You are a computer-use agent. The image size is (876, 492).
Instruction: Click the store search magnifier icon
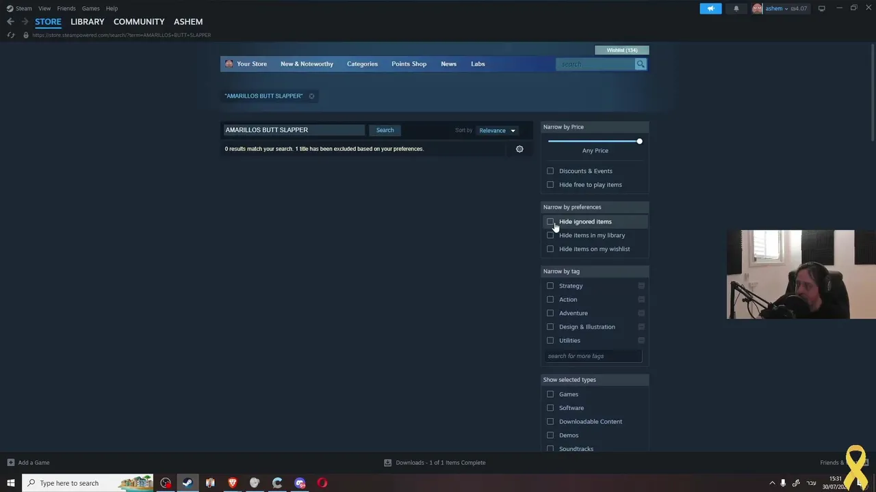[x=641, y=64]
